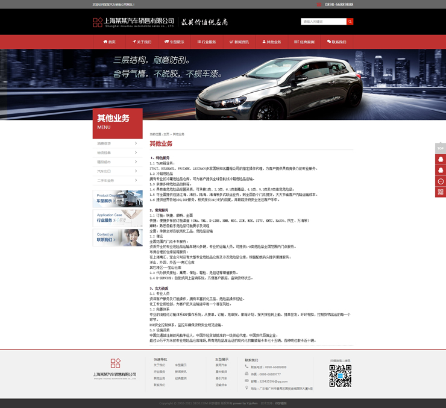This screenshot has height=408, width=446.
Task: Select 车型展示 in the top navigation bar
Action: click(174, 42)
